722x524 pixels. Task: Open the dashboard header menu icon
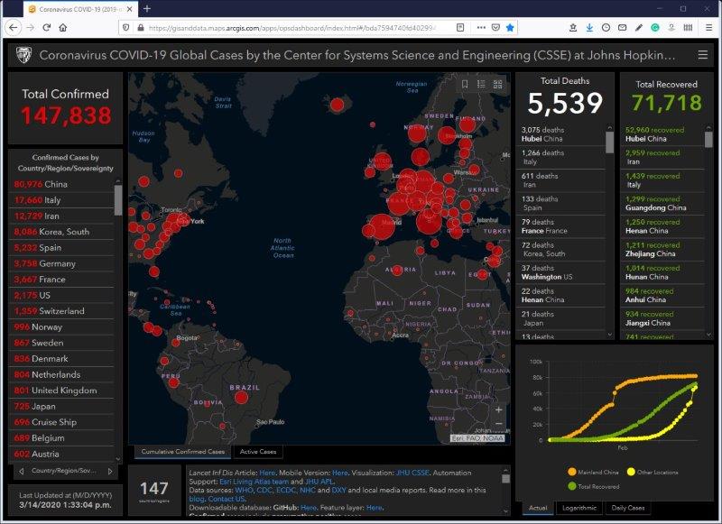(x=703, y=55)
